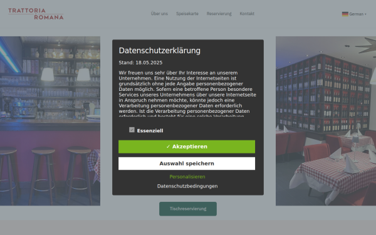Click Auswahl speichern button

point(187,164)
